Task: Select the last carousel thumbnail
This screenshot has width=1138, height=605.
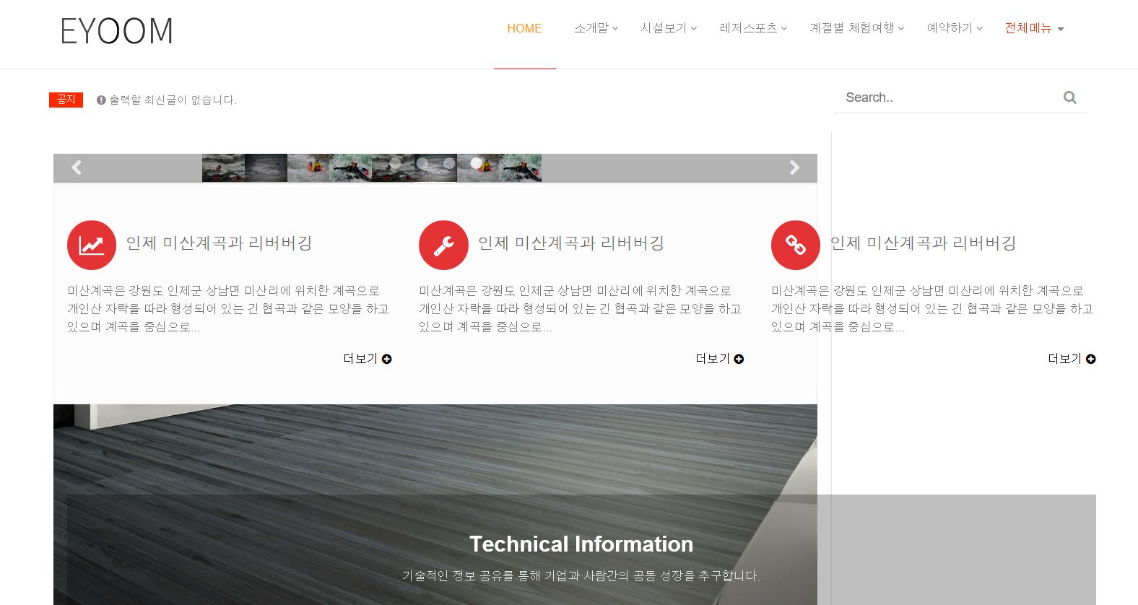Action: 520,167
